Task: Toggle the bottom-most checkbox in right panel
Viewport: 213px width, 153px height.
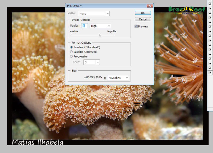Action: point(210,73)
